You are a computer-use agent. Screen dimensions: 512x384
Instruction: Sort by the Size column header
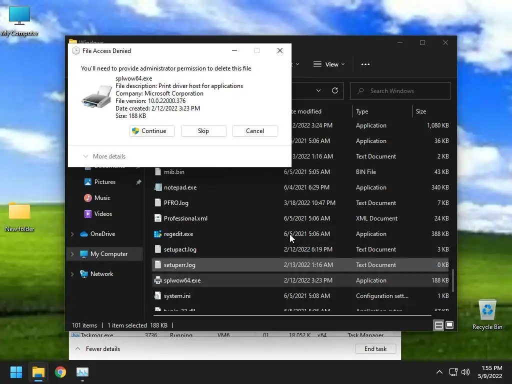point(421,111)
